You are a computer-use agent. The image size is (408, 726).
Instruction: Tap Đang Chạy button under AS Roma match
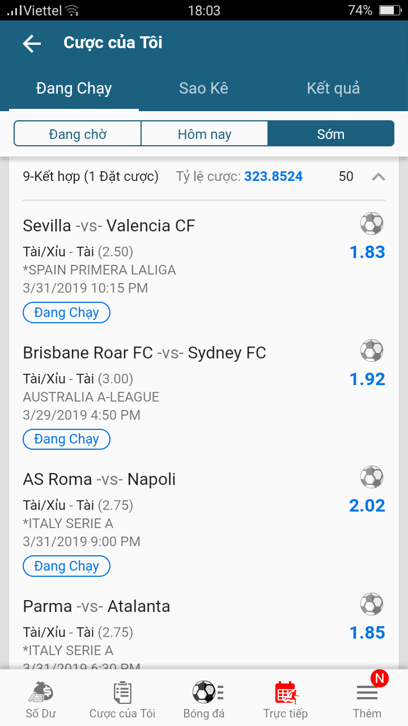pyautogui.click(x=66, y=566)
